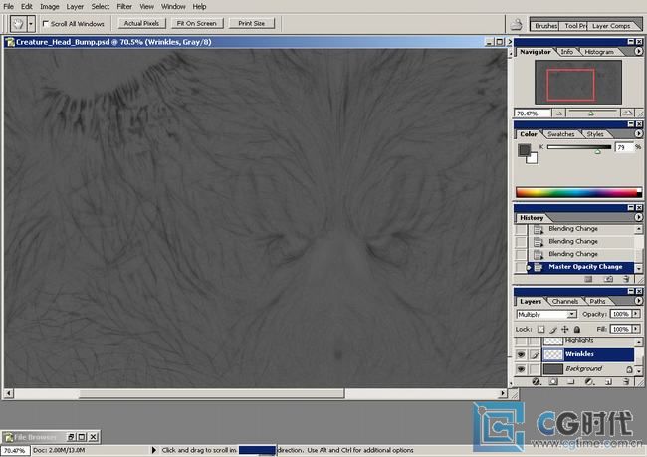Open the Layer Comps tab in palette well

click(x=611, y=26)
